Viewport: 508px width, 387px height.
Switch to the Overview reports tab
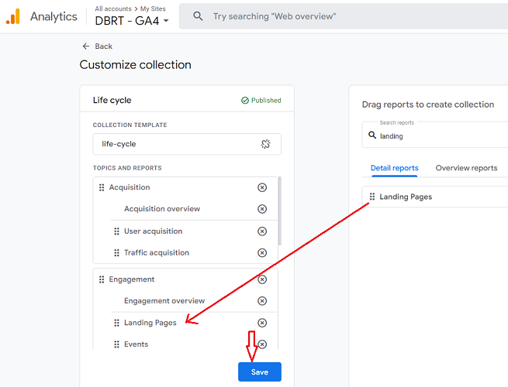pyautogui.click(x=466, y=168)
